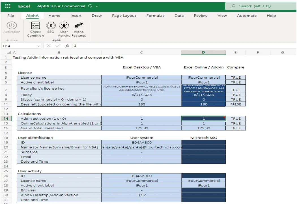Select column C header
Screen dimensions: 297x204
coord(141,52)
